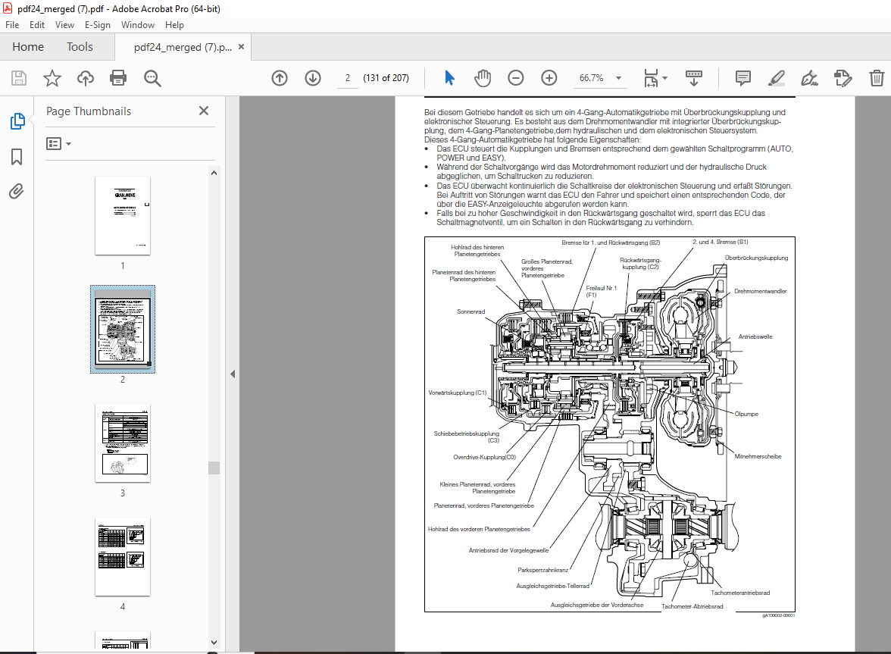Viewport: 891px width, 654px height.
Task: Click the 'Overdrive-Kupplung(C0)' label
Action: coord(484,457)
